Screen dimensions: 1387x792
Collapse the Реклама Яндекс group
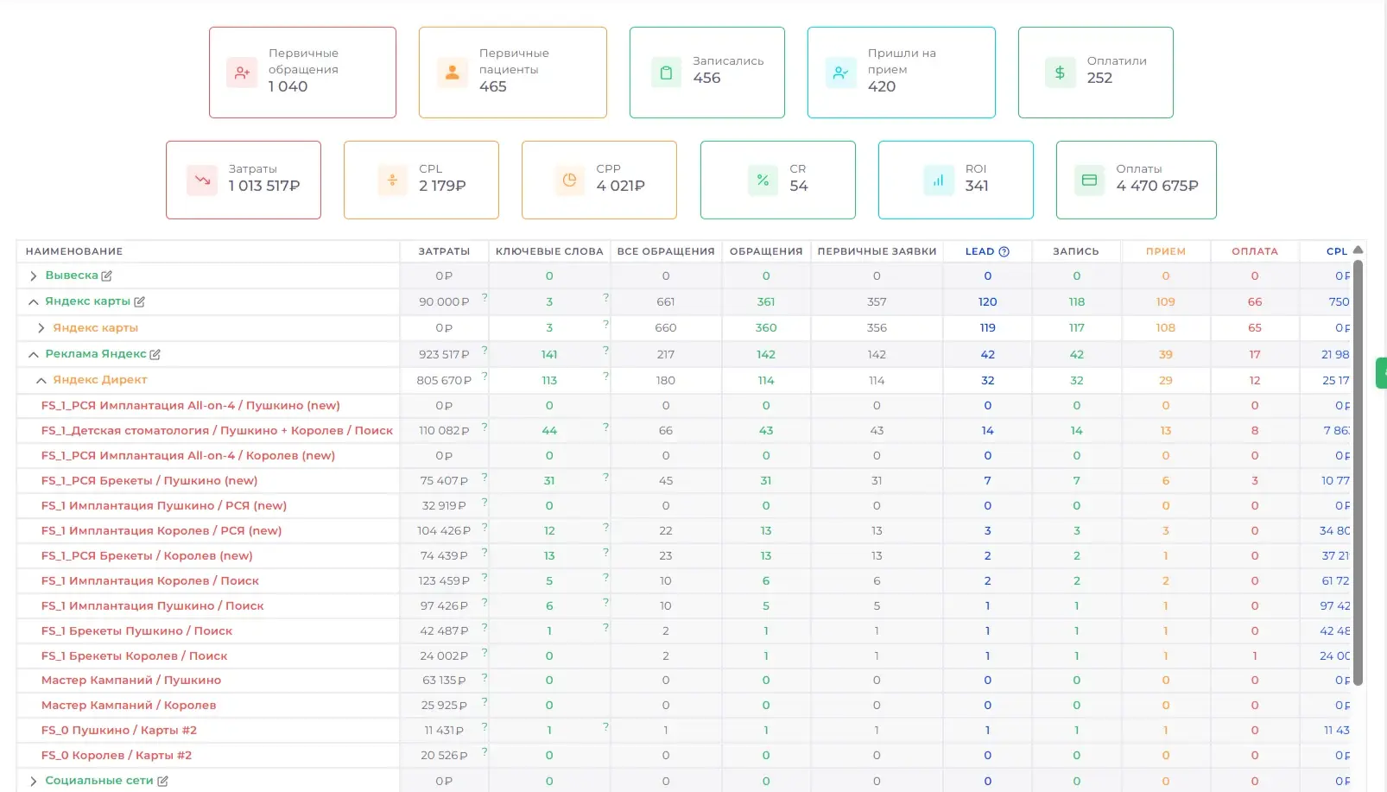tap(34, 354)
